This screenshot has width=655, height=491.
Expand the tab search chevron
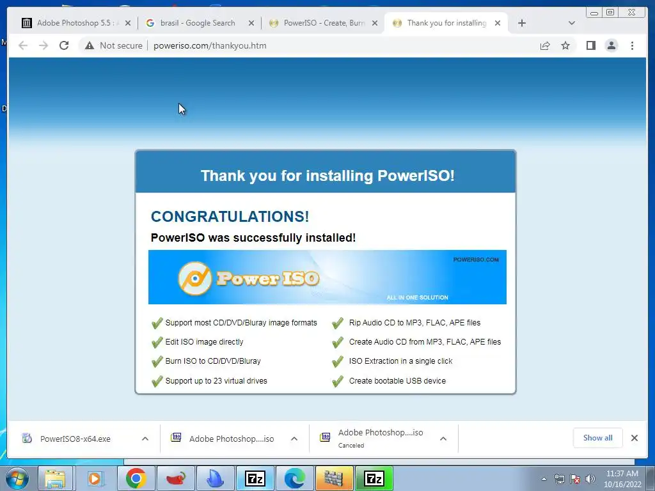coord(572,23)
